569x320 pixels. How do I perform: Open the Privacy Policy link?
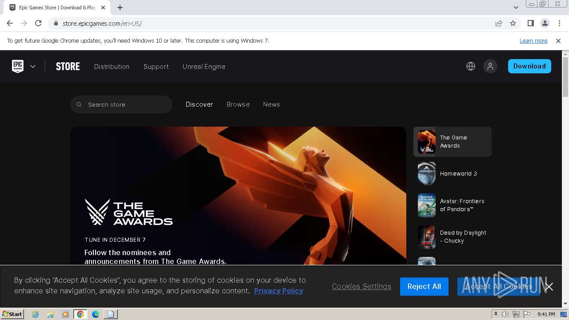coord(279,291)
